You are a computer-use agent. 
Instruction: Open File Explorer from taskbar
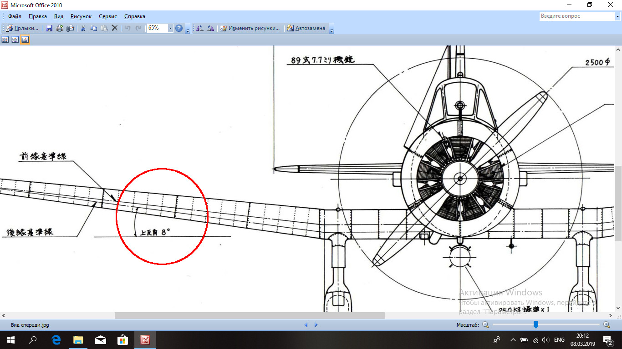(78, 339)
